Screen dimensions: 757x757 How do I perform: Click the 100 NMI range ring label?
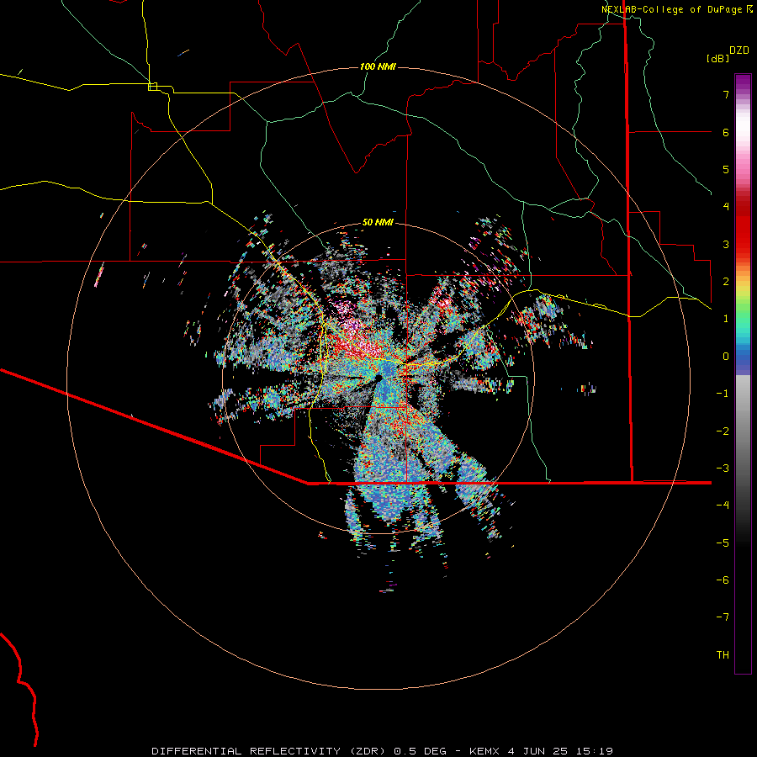tap(378, 66)
